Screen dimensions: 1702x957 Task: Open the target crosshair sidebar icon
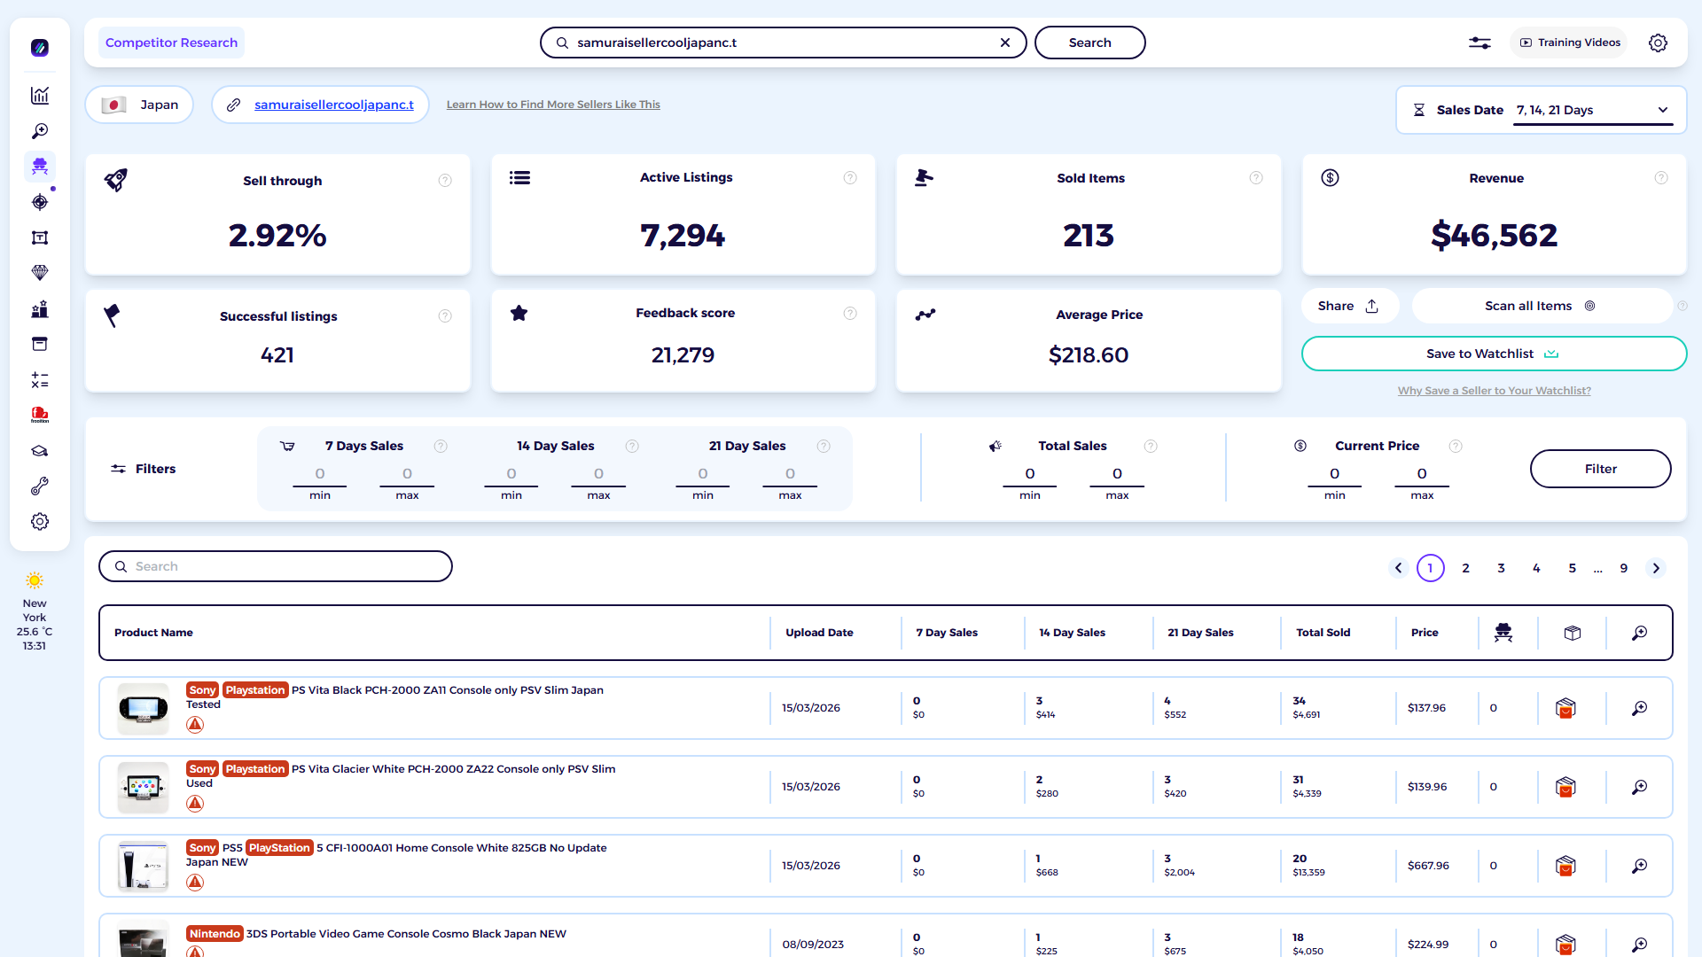coord(40,202)
